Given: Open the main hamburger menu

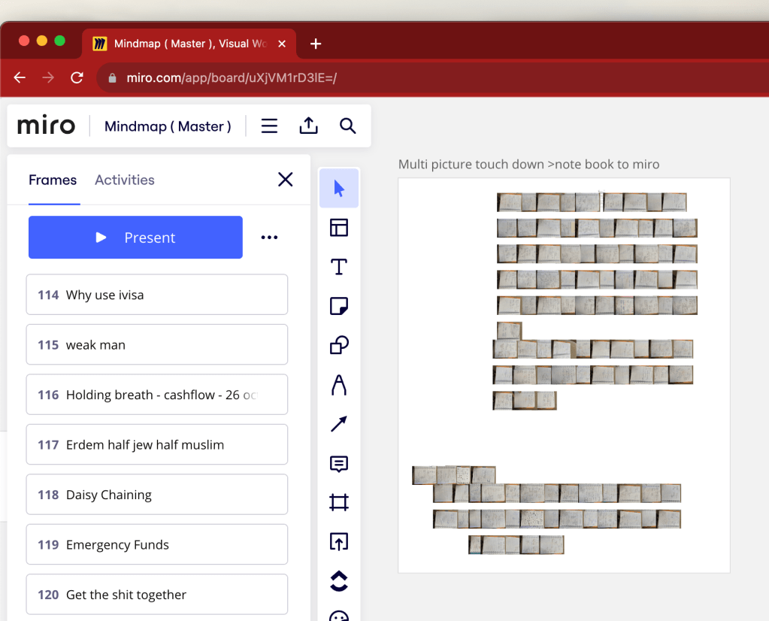Looking at the screenshot, I should (269, 126).
